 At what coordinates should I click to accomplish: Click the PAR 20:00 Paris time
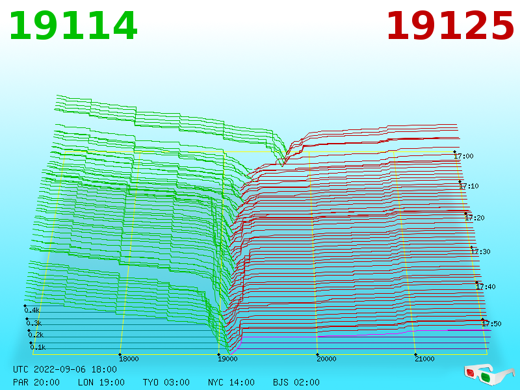[36, 382]
